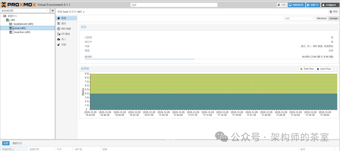Collapse the rdt3 node tree
Image resolution: width=340 pixels, height=151 pixels.
click(x=5, y=20)
